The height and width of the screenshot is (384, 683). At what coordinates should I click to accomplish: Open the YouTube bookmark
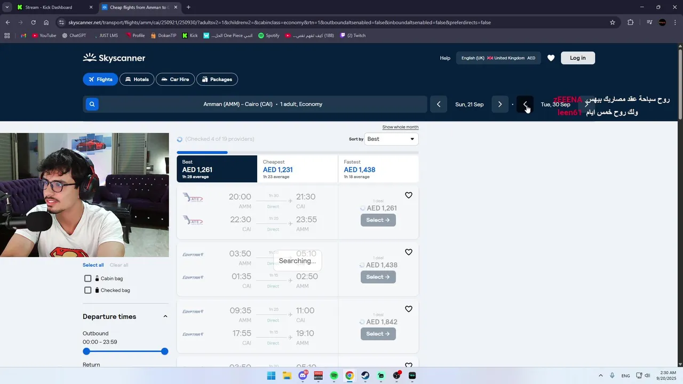click(44, 36)
